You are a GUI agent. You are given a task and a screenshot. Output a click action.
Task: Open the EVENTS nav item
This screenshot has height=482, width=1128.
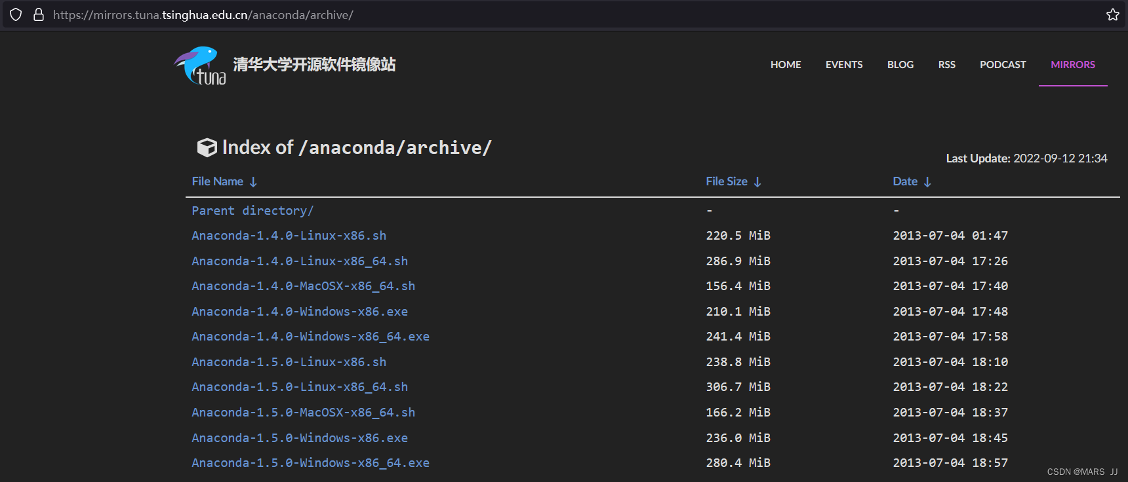[x=844, y=65]
